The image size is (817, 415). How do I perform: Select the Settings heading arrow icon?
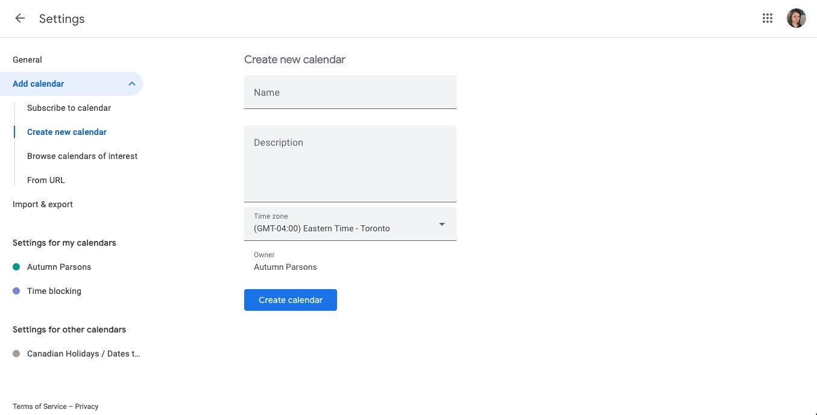click(x=19, y=17)
